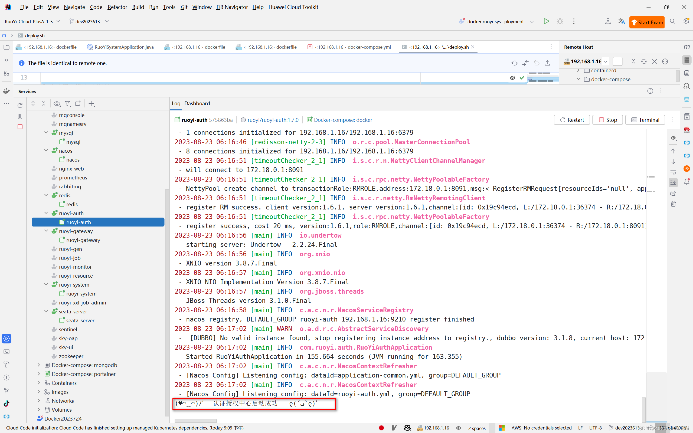The width and height of the screenshot is (693, 433).
Task: Collapse all services in tree toolbar
Action: [x=44, y=103]
